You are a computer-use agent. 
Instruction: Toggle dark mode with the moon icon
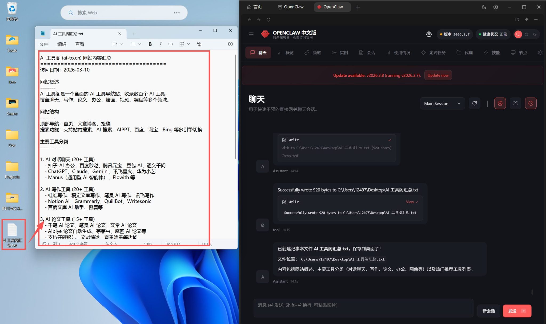coord(484,7)
